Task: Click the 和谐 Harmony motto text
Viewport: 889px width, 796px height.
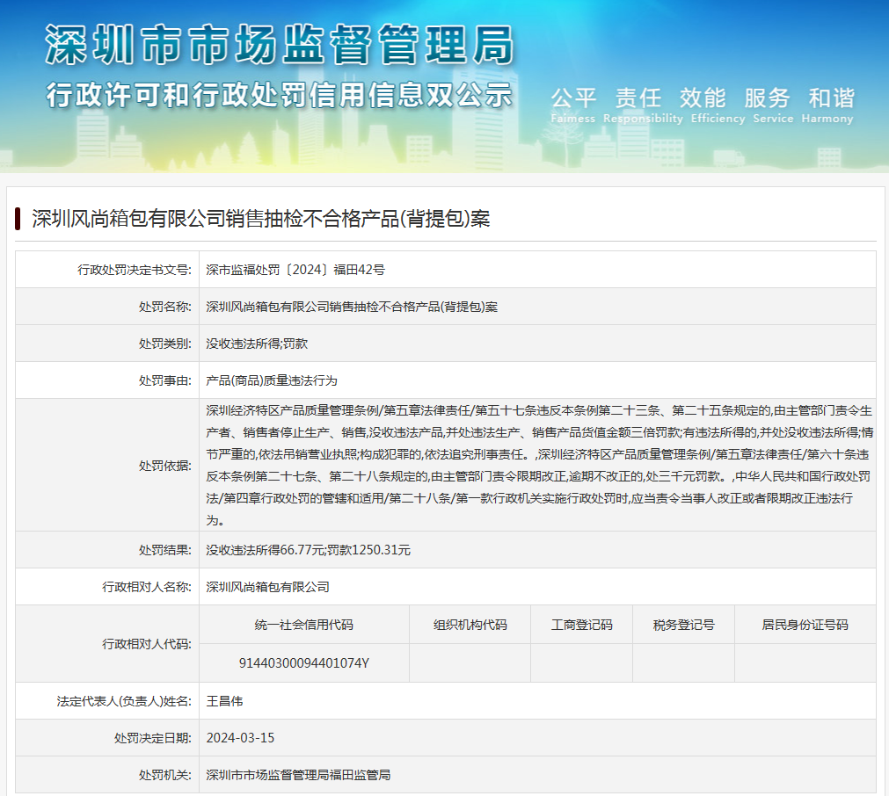Action: (827, 105)
